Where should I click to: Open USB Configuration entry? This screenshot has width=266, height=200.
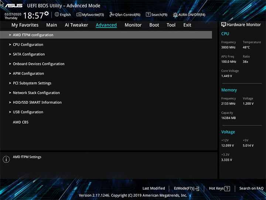(28, 112)
